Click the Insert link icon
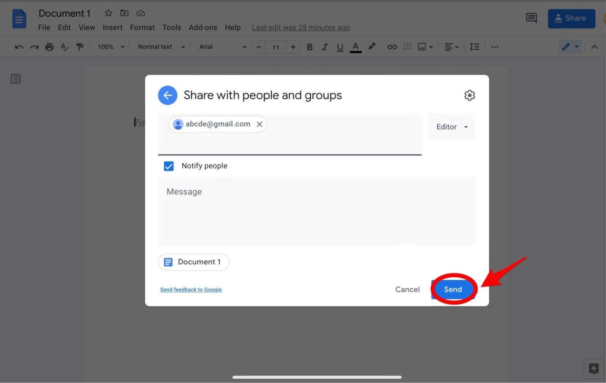Viewport: 606px width, 383px height. point(392,47)
